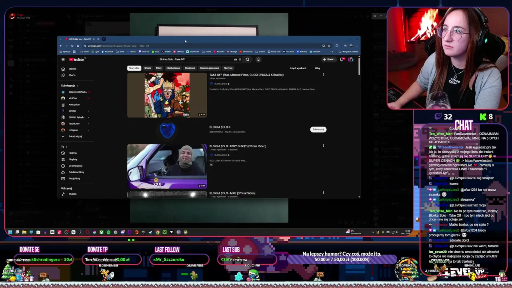
Task: Start voice search with the microphone
Action: tap(258, 60)
